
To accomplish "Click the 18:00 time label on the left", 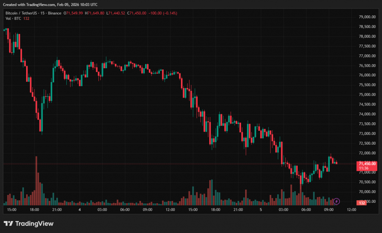I will click(x=34, y=210).
